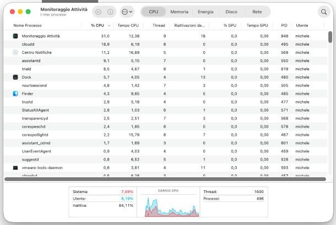The width and height of the screenshot is (336, 225).
Task: Click the Finder process icon
Action: [15, 94]
